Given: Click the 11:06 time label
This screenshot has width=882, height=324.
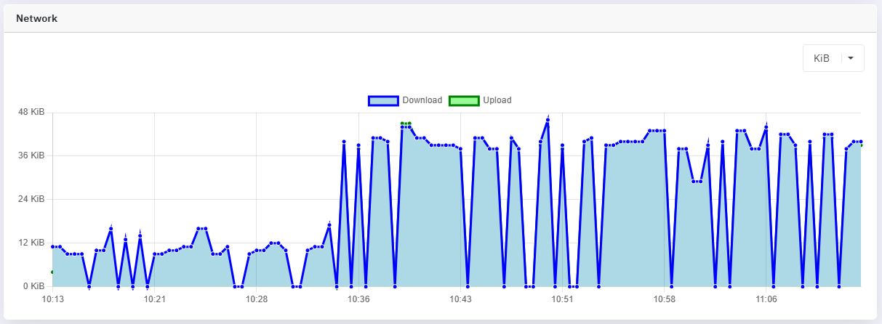Looking at the screenshot, I should coord(766,299).
